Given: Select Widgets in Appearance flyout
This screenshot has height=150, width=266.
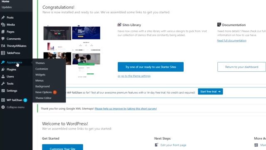Looking at the screenshot, I should 40,75.
